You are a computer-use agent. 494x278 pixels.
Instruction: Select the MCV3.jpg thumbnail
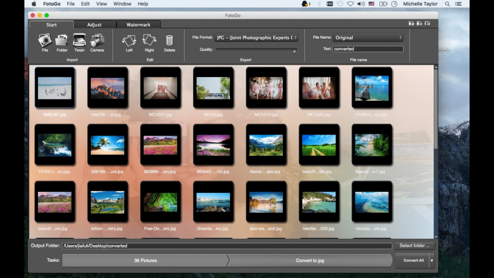click(213, 88)
